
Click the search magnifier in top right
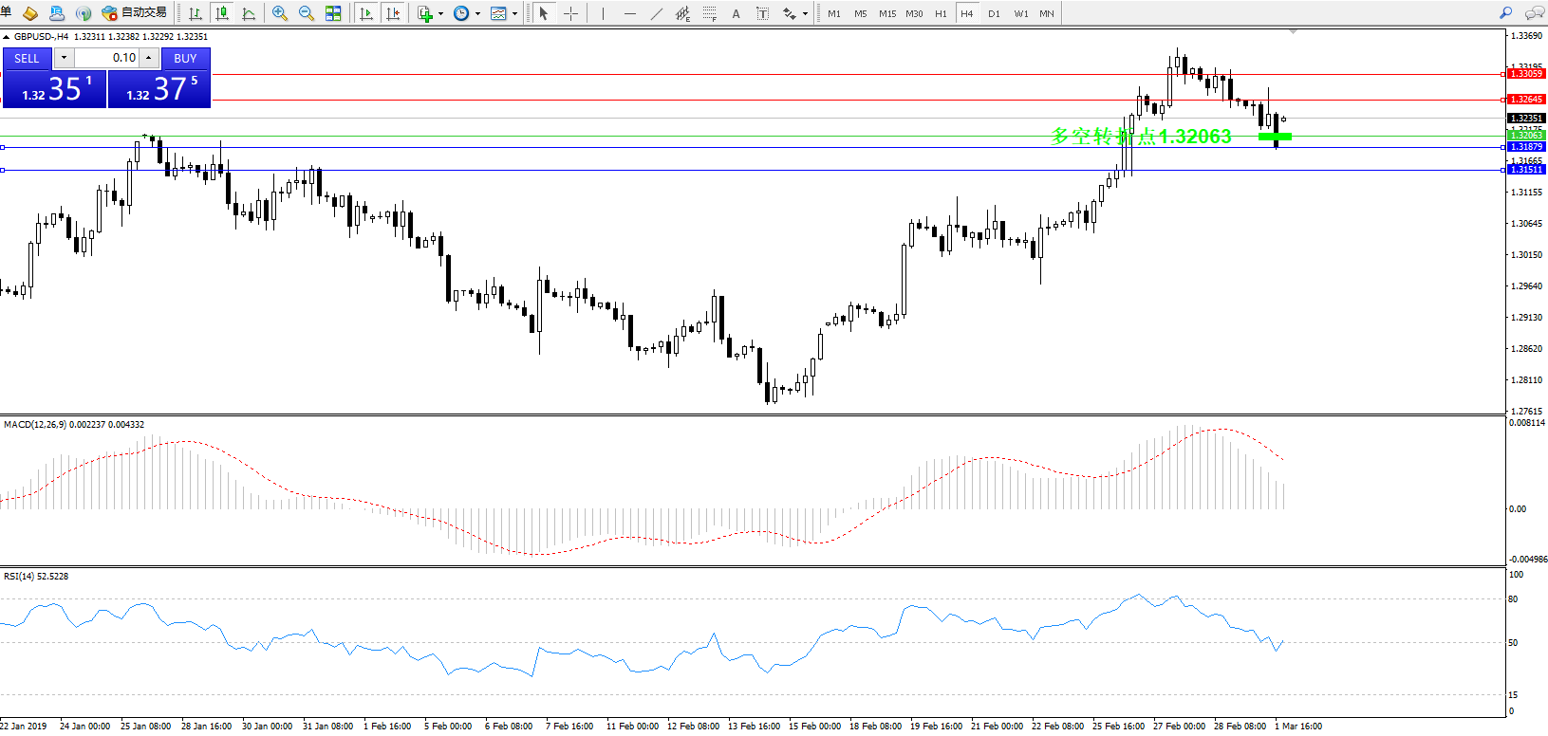coord(1505,13)
